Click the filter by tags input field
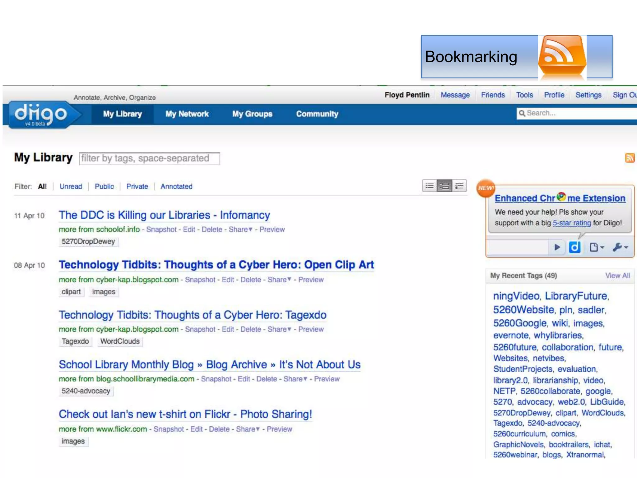The height and width of the screenshot is (478, 637). (x=149, y=158)
